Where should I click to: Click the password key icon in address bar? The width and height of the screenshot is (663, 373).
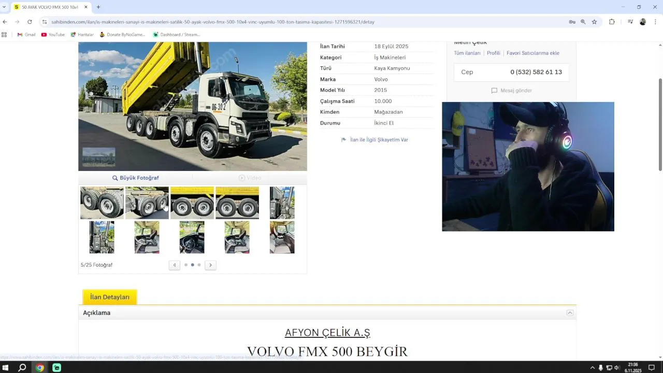572,22
